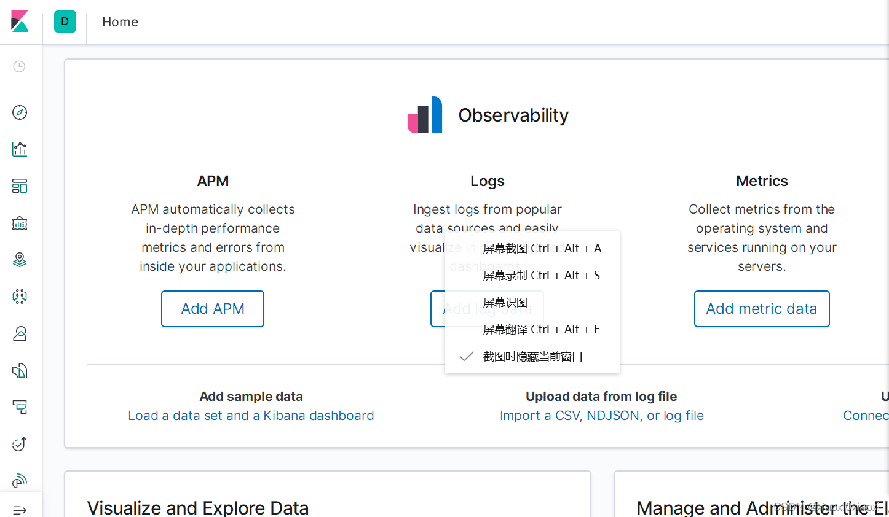Click Home breadcrumb

(x=120, y=22)
